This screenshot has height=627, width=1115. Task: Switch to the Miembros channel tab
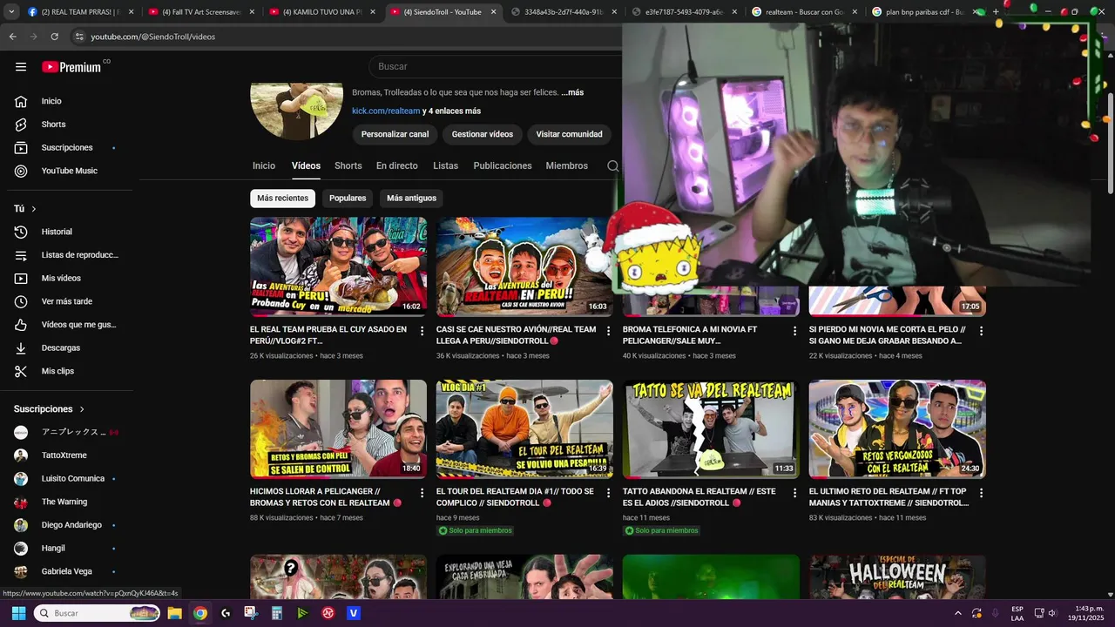pyautogui.click(x=567, y=165)
